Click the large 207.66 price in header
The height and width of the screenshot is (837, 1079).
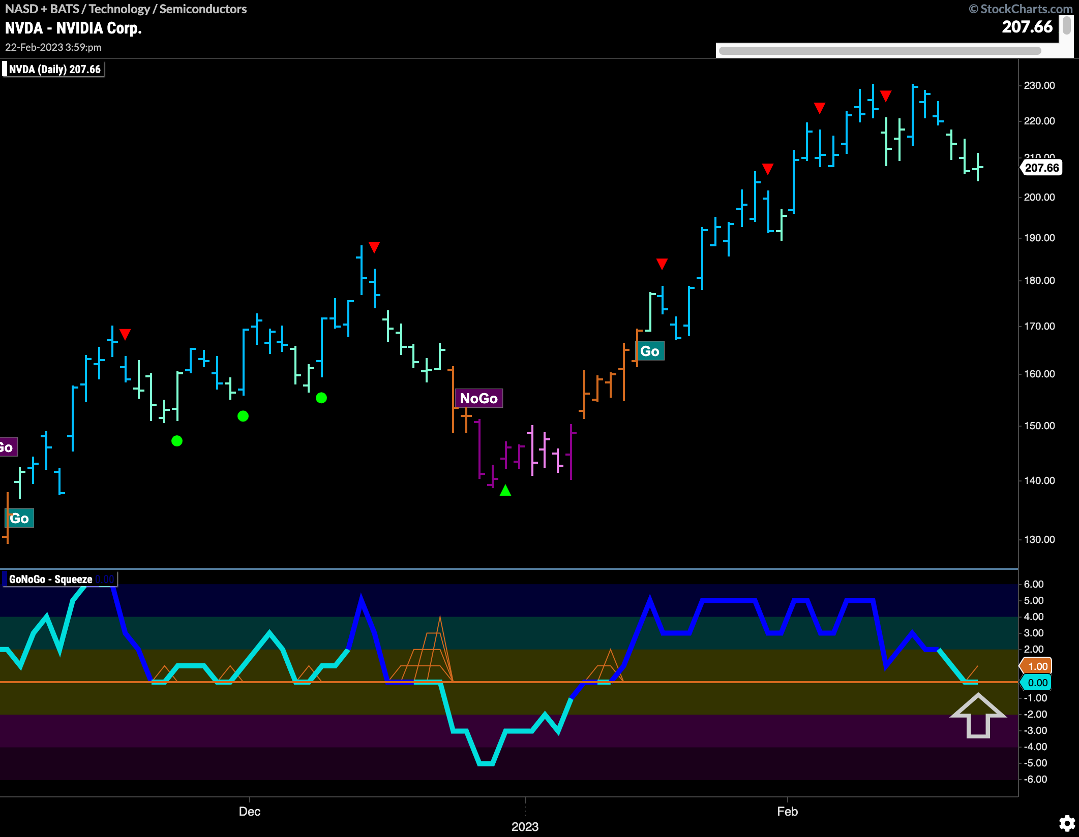click(x=1027, y=27)
